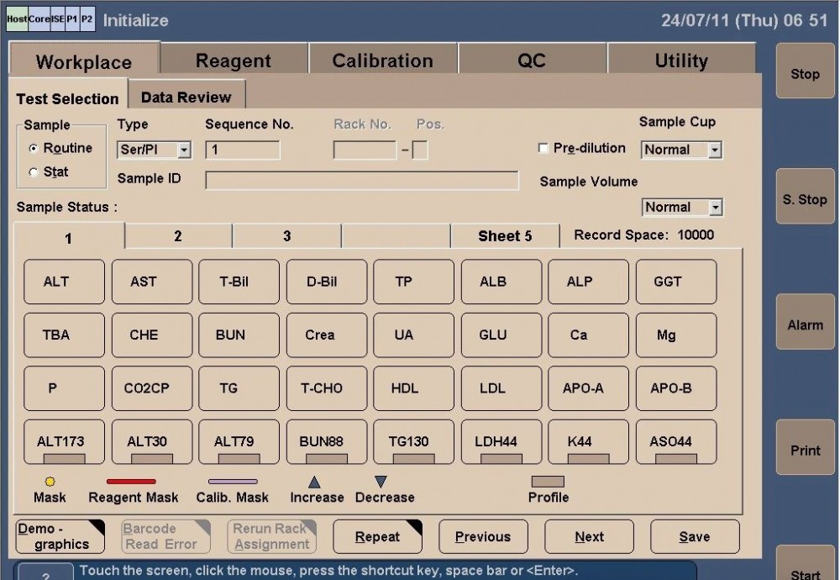Toggle the T-Bil test selection
Viewport: 840px width, 580px height.
[x=239, y=282]
